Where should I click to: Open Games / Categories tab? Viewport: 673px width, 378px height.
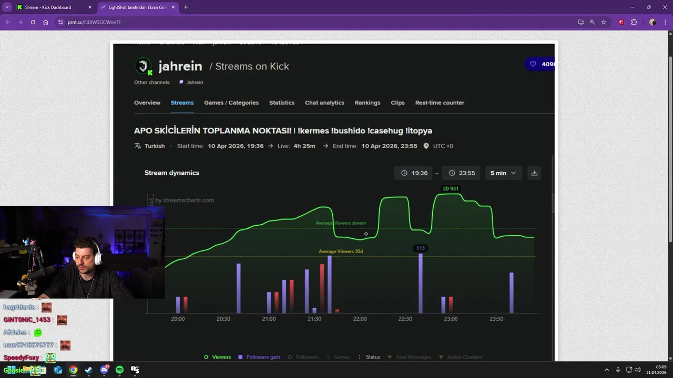(231, 103)
